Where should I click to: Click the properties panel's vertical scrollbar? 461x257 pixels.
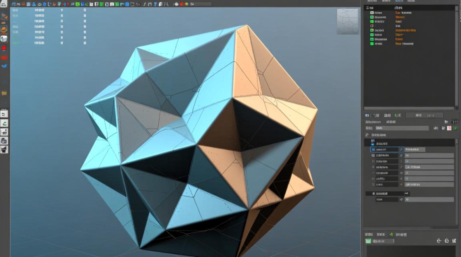(457, 182)
